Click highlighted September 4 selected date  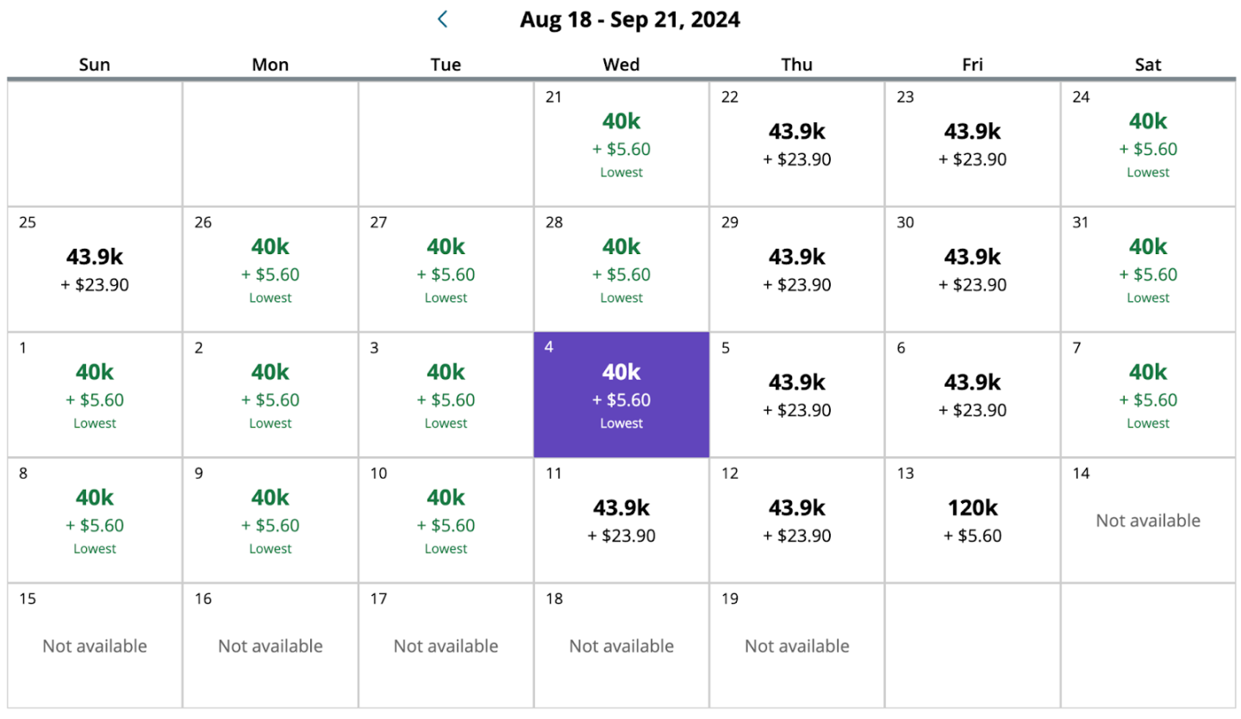[621, 394]
